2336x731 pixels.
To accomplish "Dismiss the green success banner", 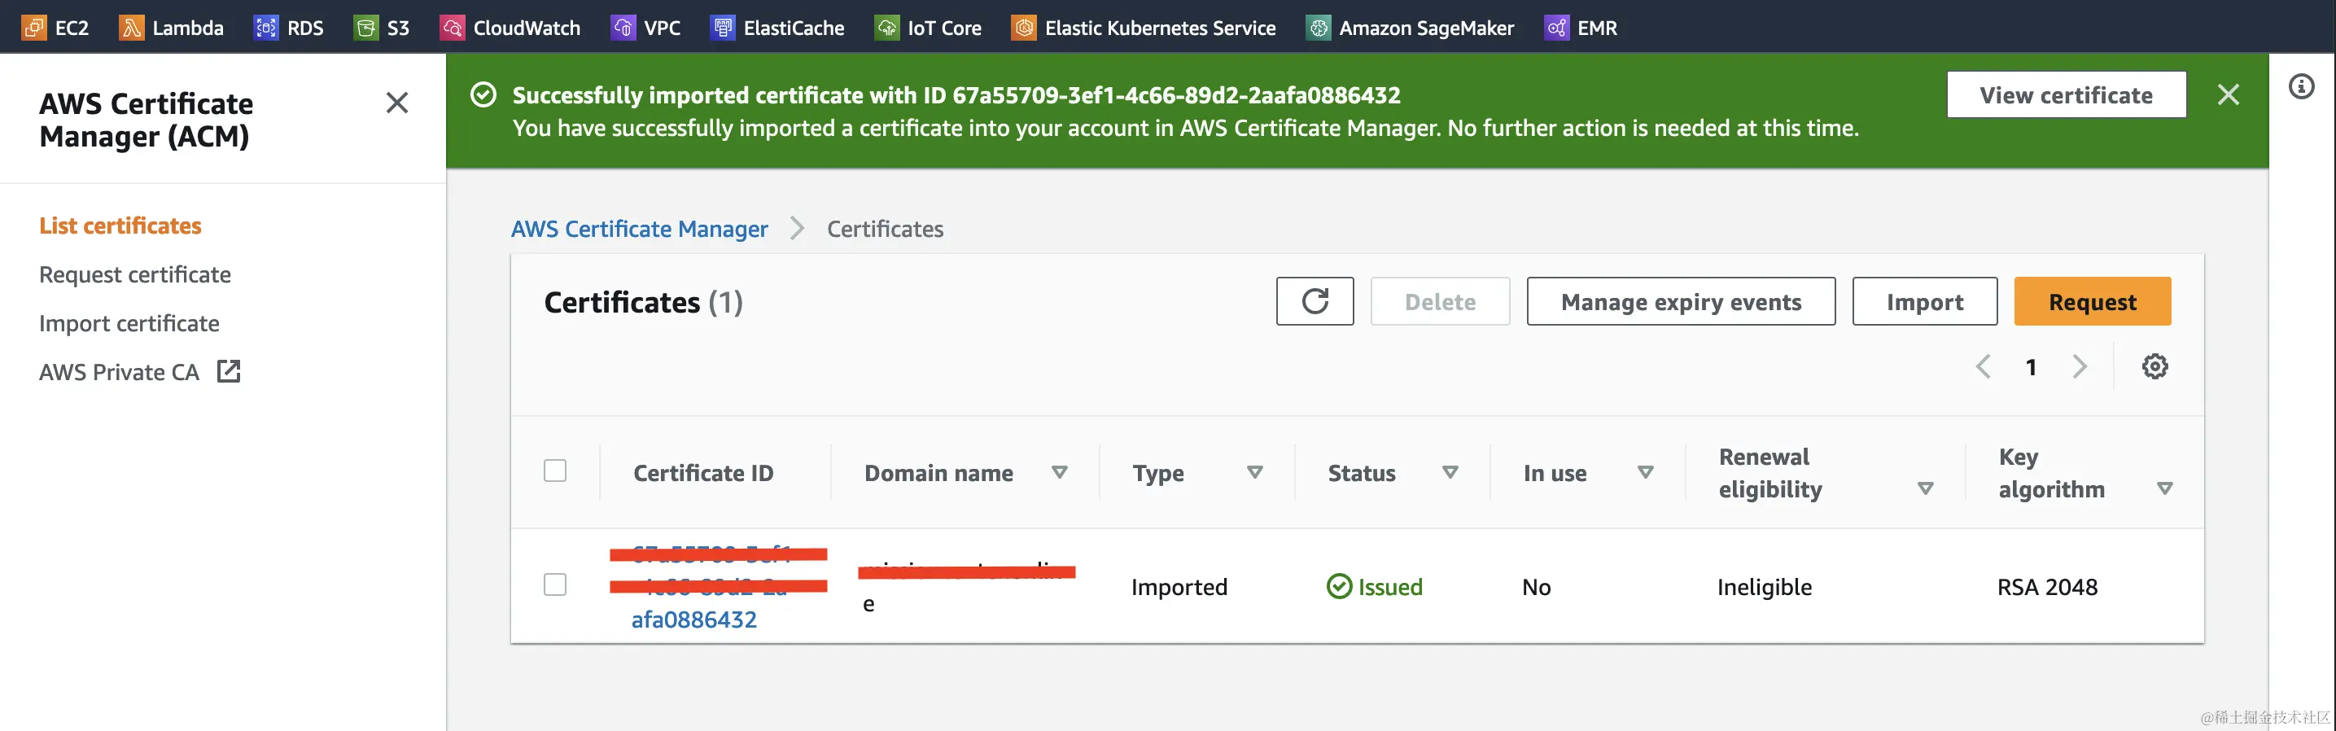I will (x=2227, y=94).
